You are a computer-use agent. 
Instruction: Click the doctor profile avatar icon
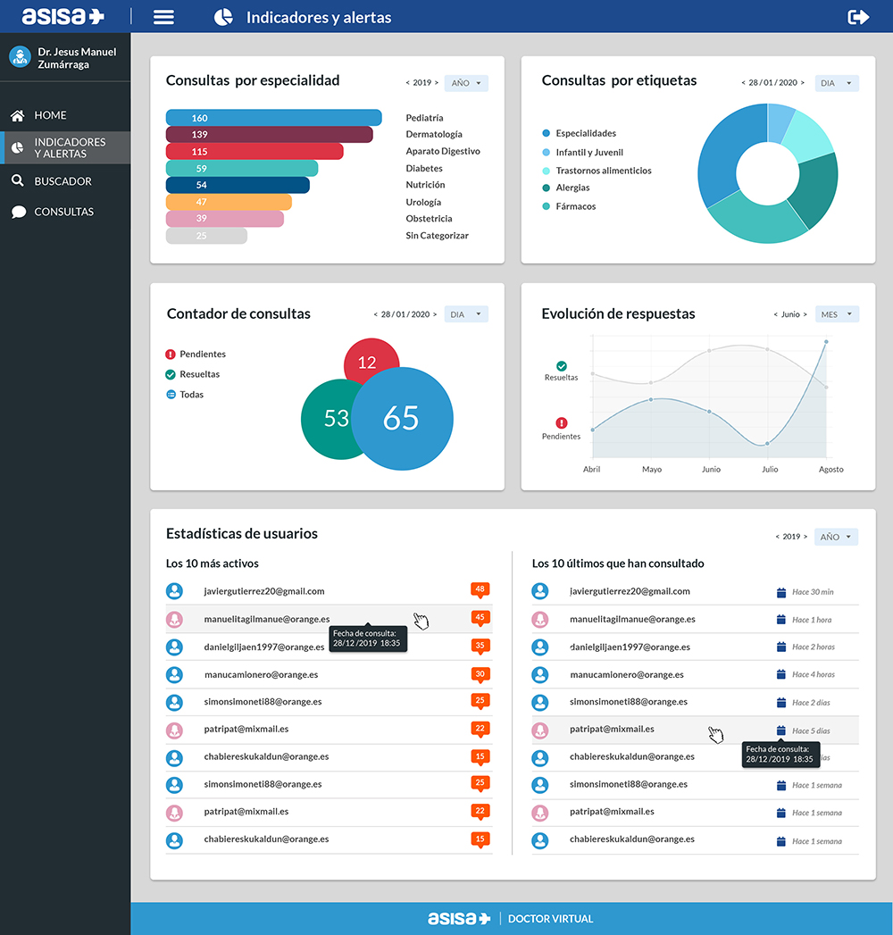pyautogui.click(x=20, y=57)
